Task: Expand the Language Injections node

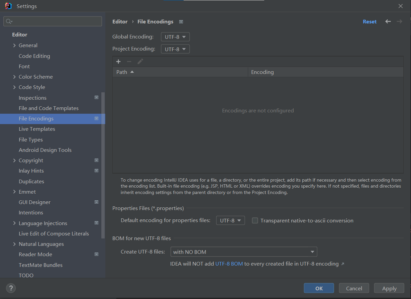Action: (14, 223)
